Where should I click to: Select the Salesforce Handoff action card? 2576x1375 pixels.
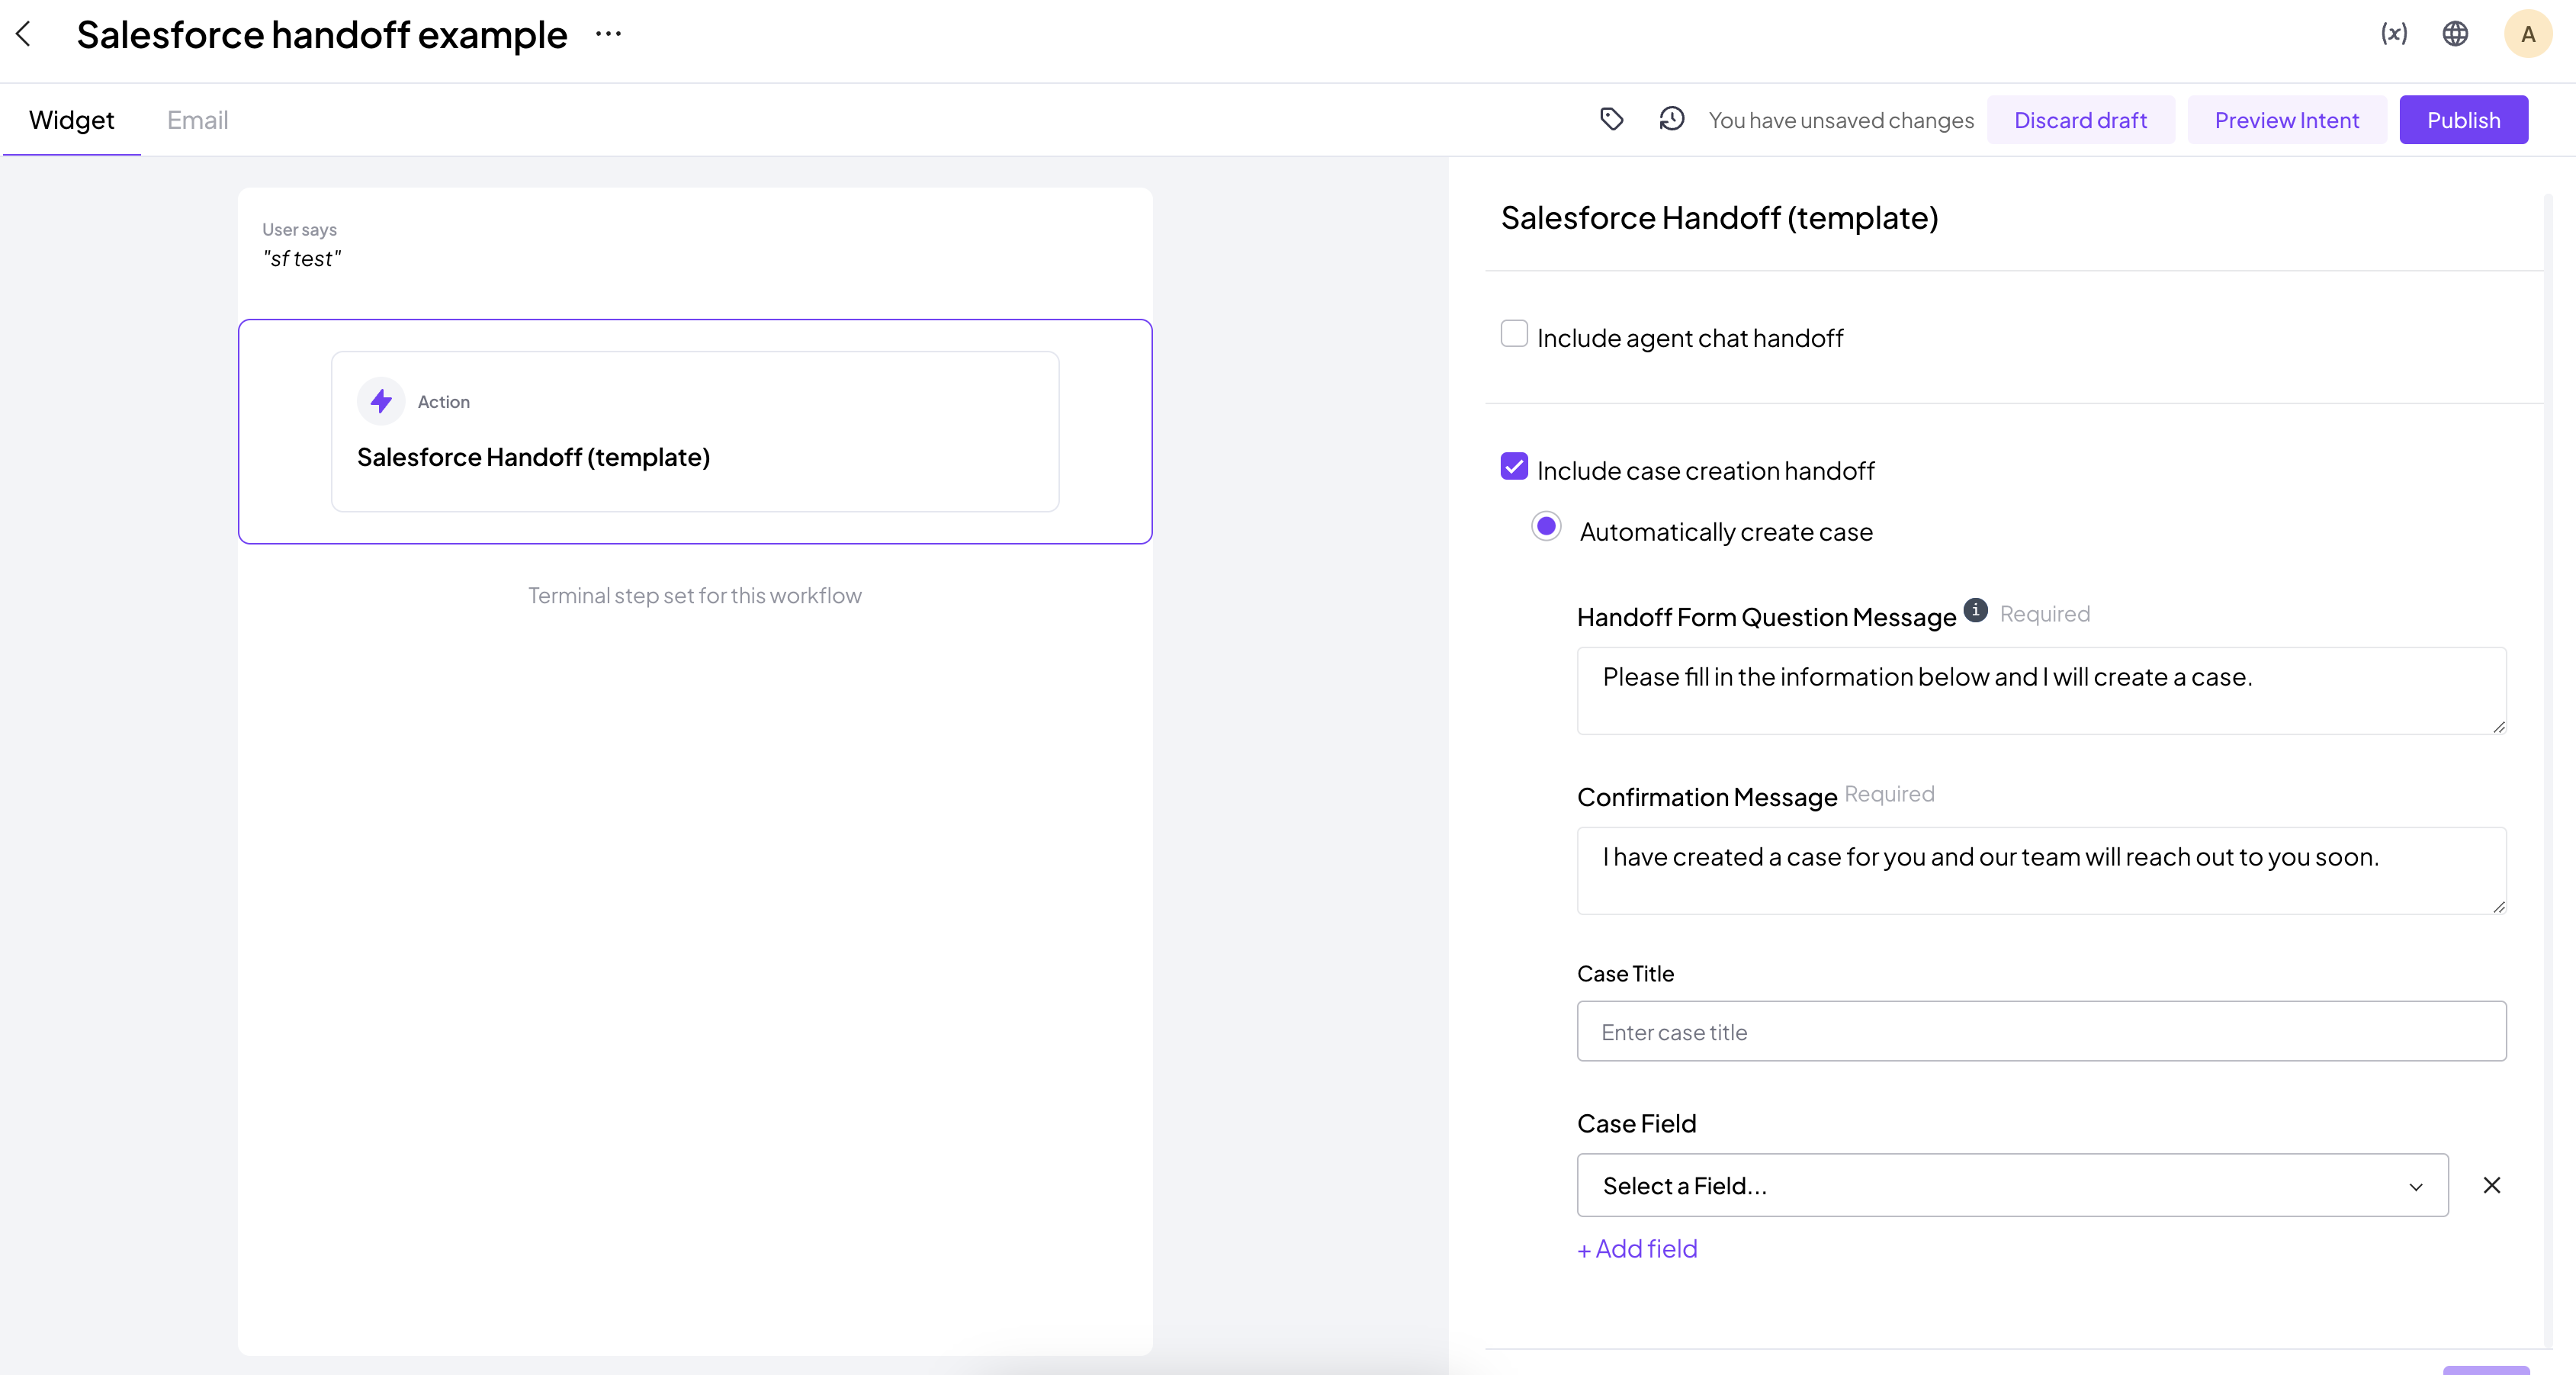(x=695, y=431)
